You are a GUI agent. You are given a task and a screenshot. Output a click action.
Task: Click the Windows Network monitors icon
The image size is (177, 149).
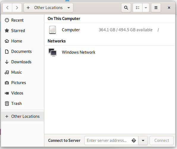(52, 52)
